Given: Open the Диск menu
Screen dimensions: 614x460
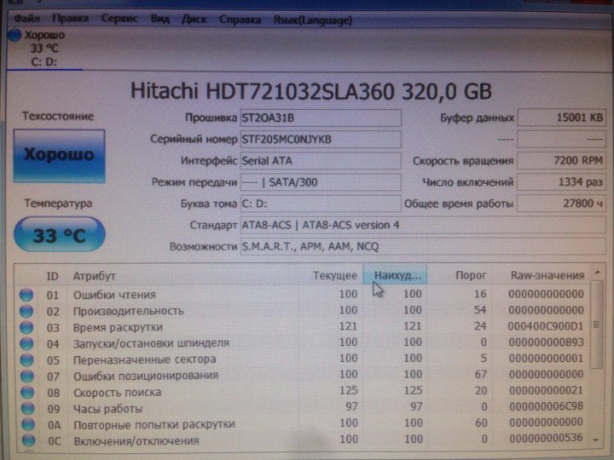Looking at the screenshot, I should 194,20.
